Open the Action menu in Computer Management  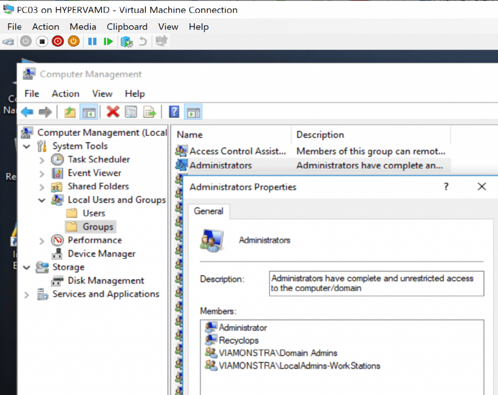coord(65,93)
